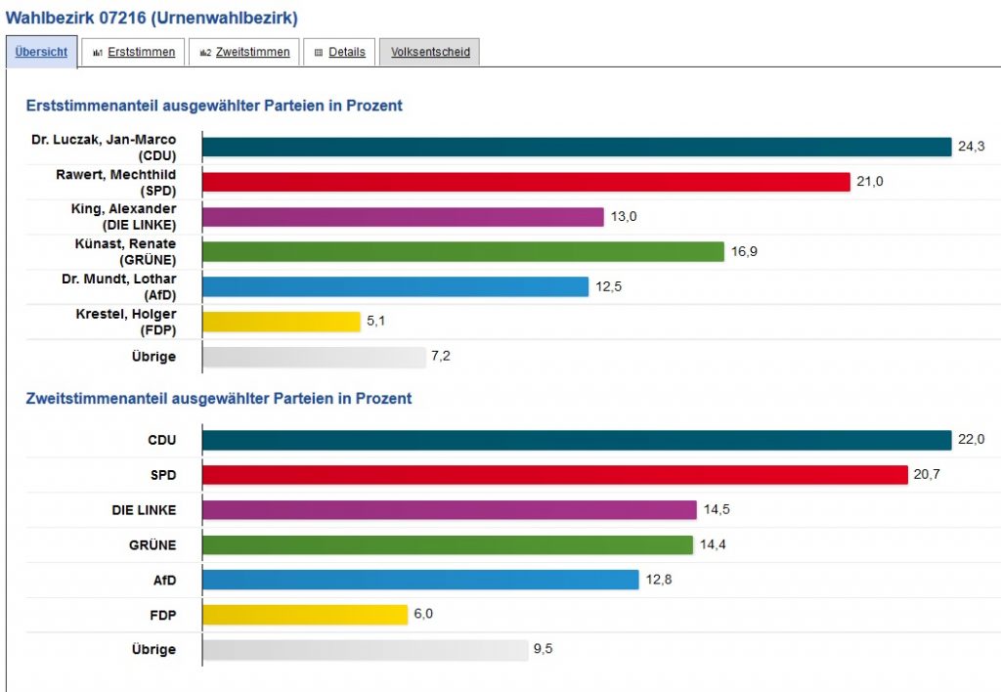The width and height of the screenshot is (1001, 692).
Task: Click the FDP label in Zweitstimmen chart
Action: (163, 616)
